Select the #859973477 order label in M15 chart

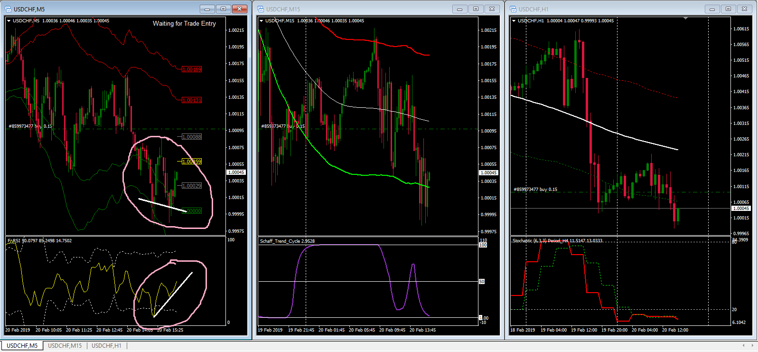point(283,126)
